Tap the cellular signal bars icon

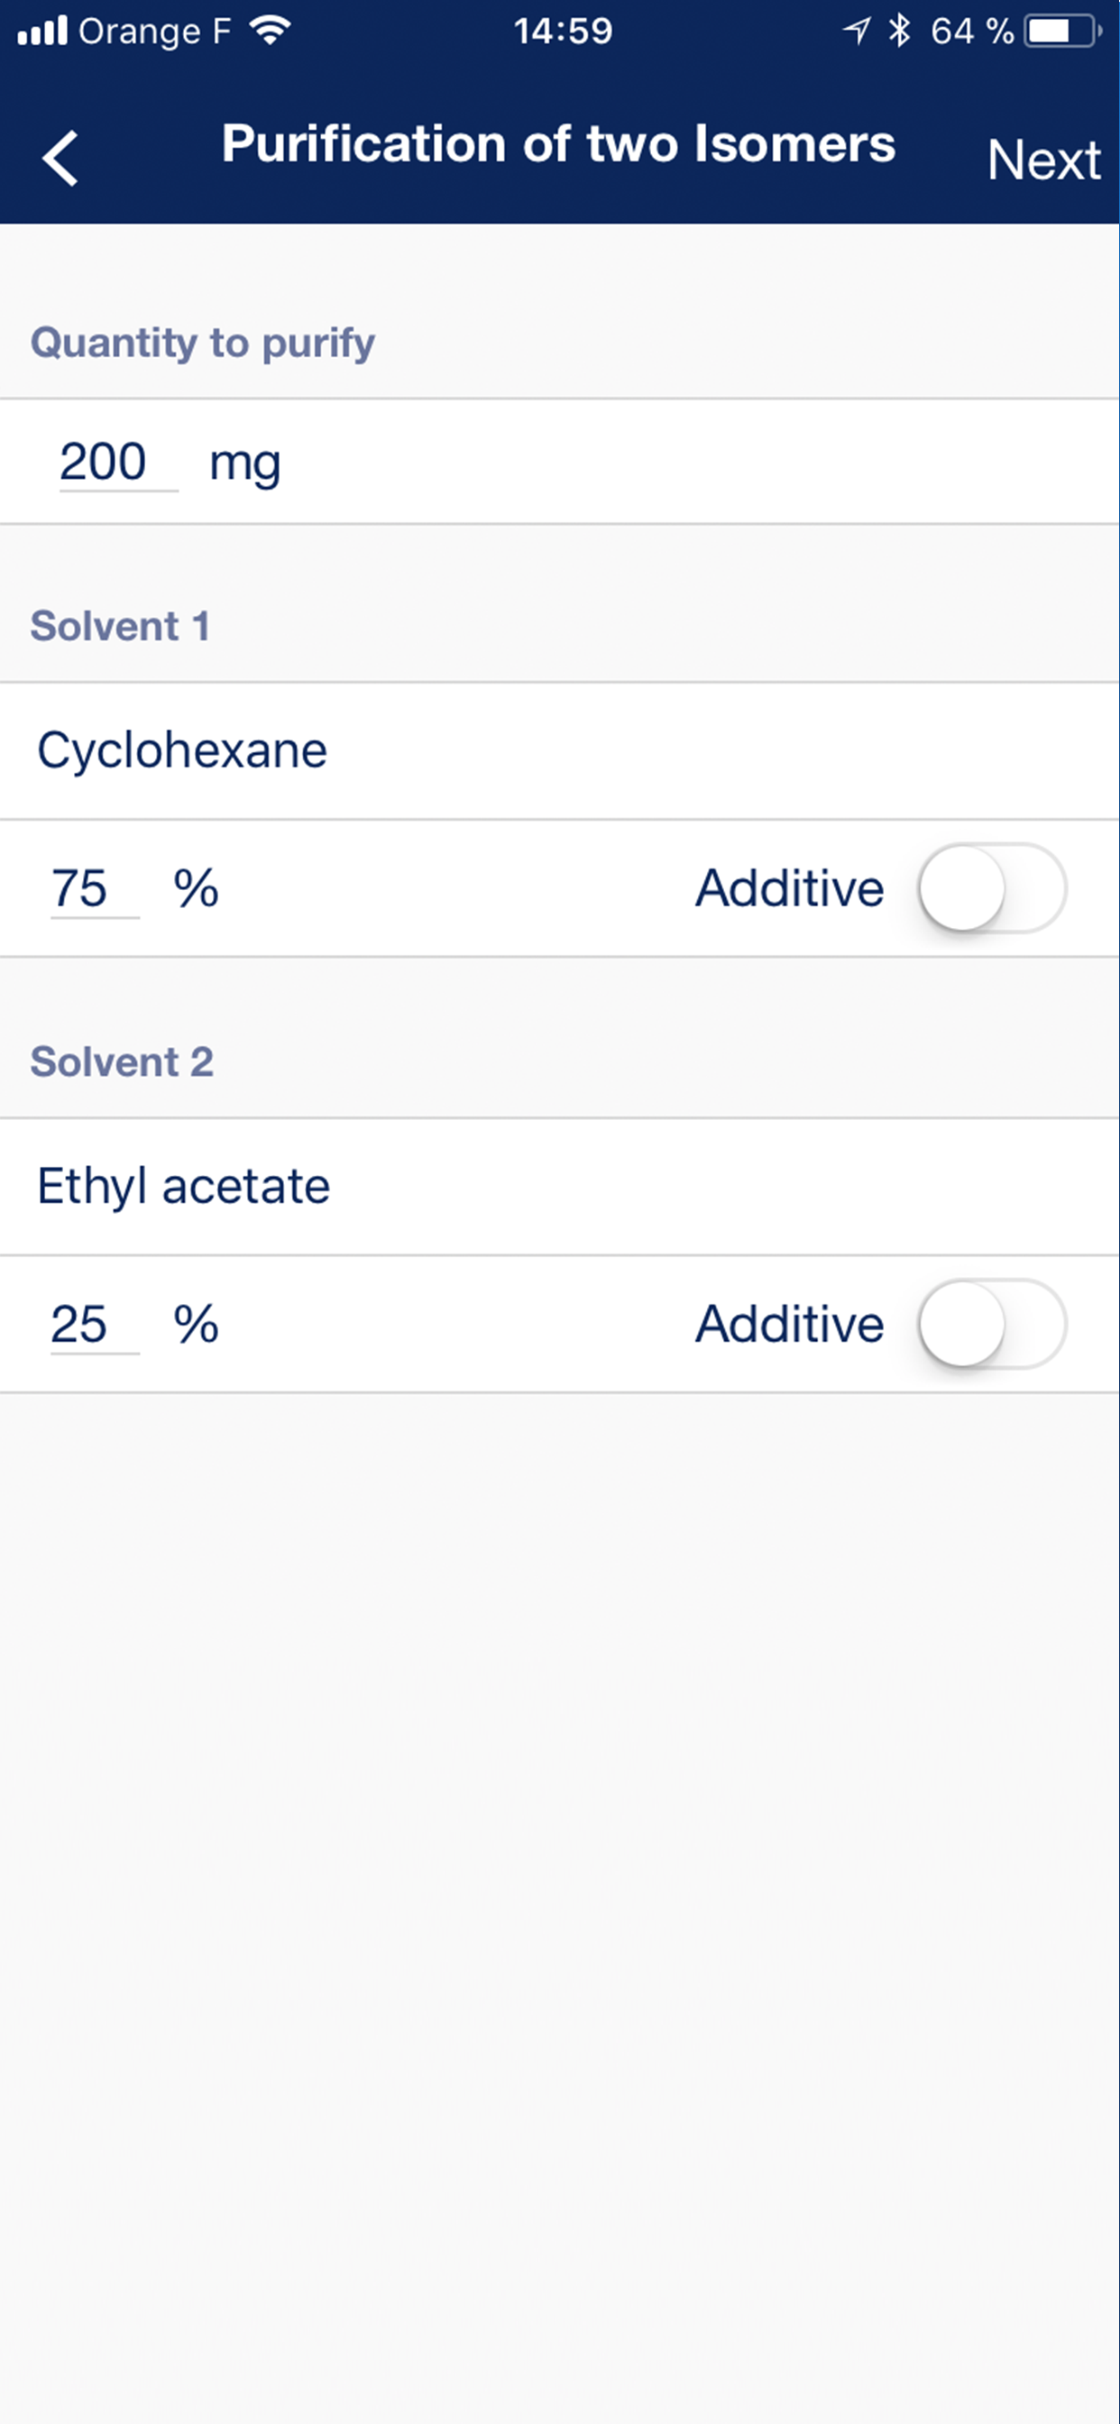click(43, 31)
